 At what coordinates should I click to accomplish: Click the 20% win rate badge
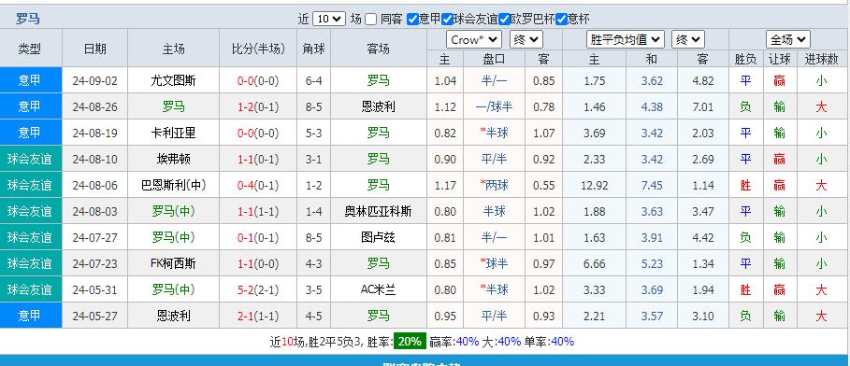coord(410,341)
